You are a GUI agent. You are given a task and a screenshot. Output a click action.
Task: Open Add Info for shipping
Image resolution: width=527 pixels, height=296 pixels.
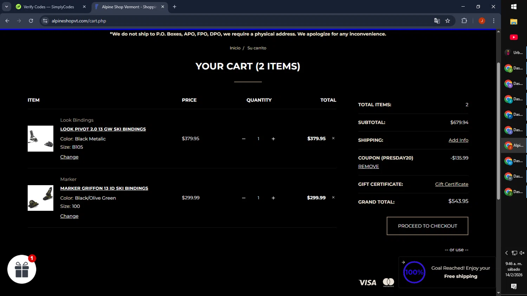tap(458, 140)
